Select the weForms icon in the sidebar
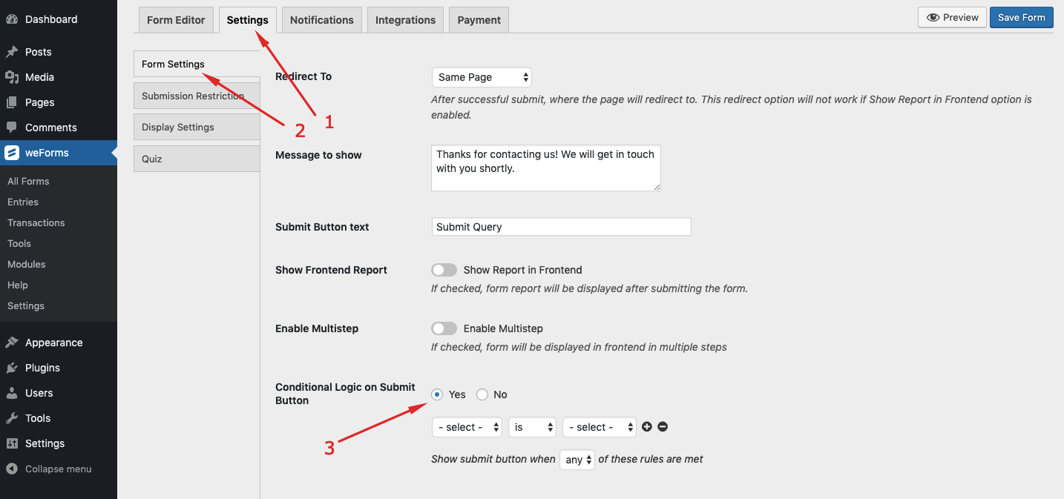The height and width of the screenshot is (499, 1064). (x=12, y=153)
